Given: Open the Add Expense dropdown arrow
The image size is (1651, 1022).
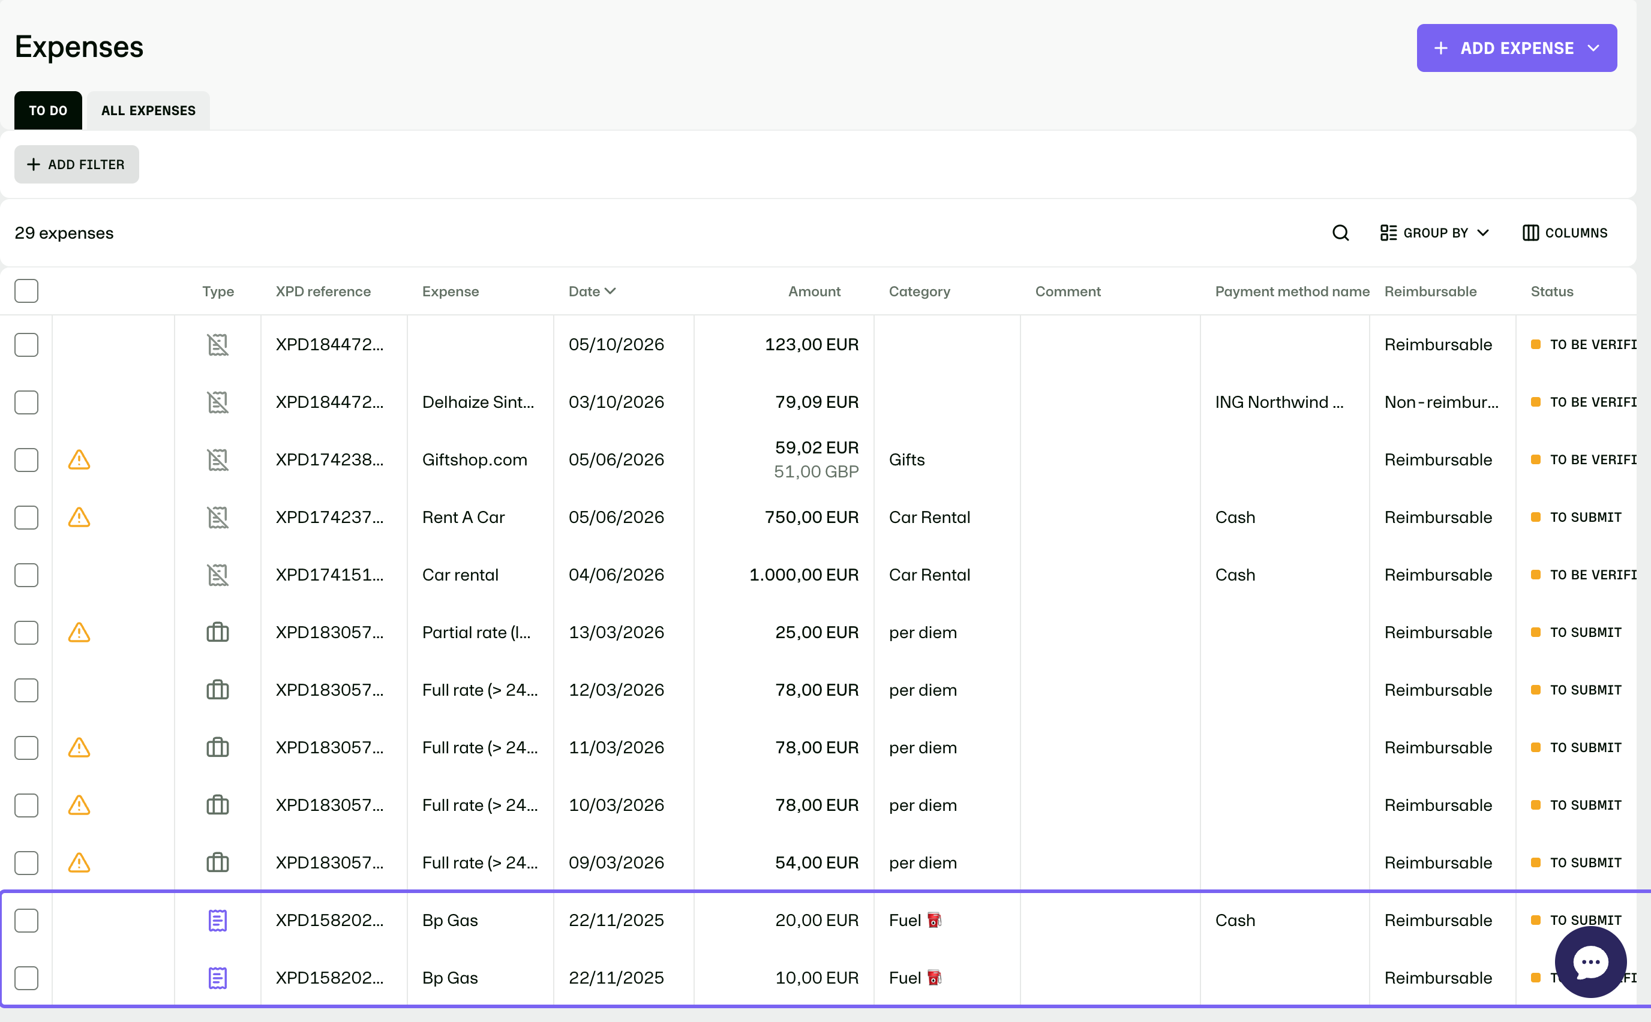Looking at the screenshot, I should click(1593, 48).
